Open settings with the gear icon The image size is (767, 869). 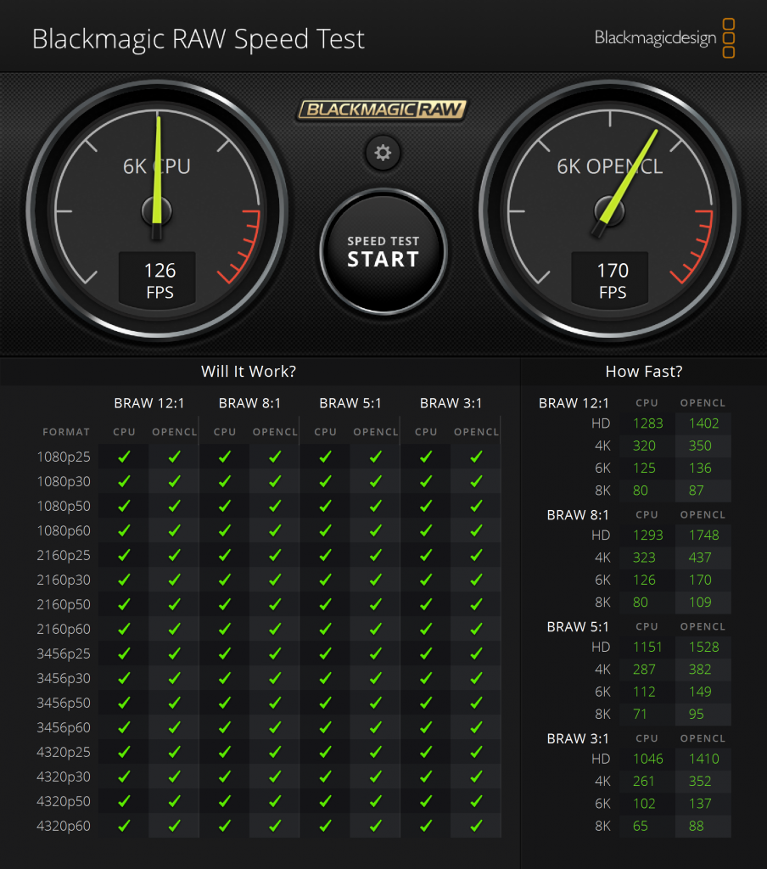[383, 153]
